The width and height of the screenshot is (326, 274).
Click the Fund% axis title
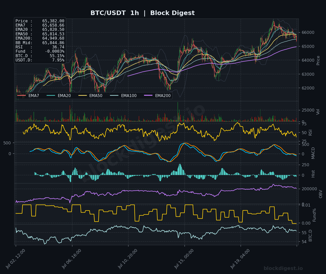pos(314,215)
